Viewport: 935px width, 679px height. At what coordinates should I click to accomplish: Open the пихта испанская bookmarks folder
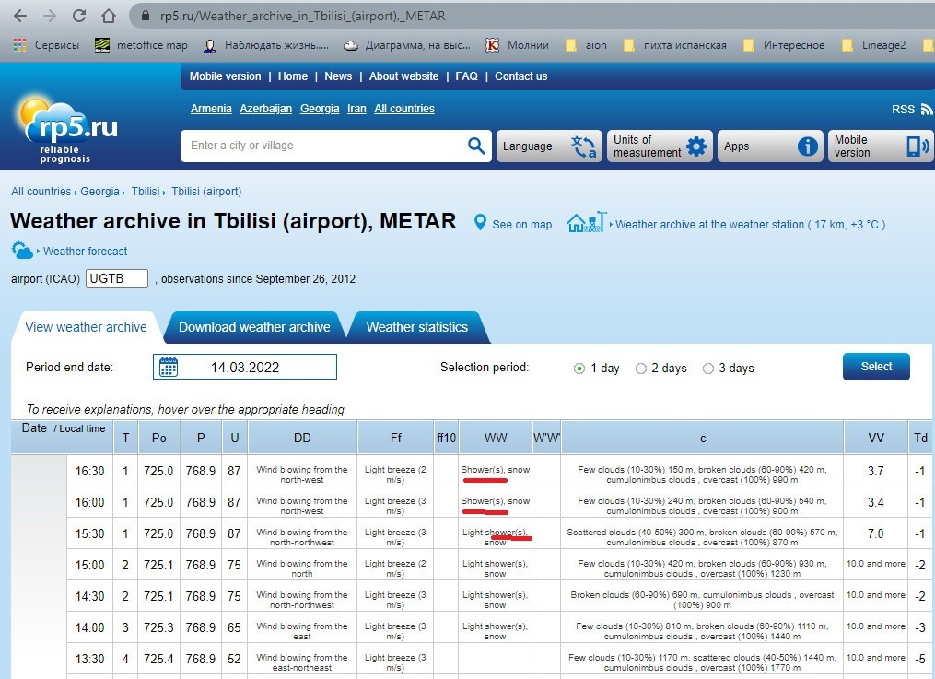[675, 45]
